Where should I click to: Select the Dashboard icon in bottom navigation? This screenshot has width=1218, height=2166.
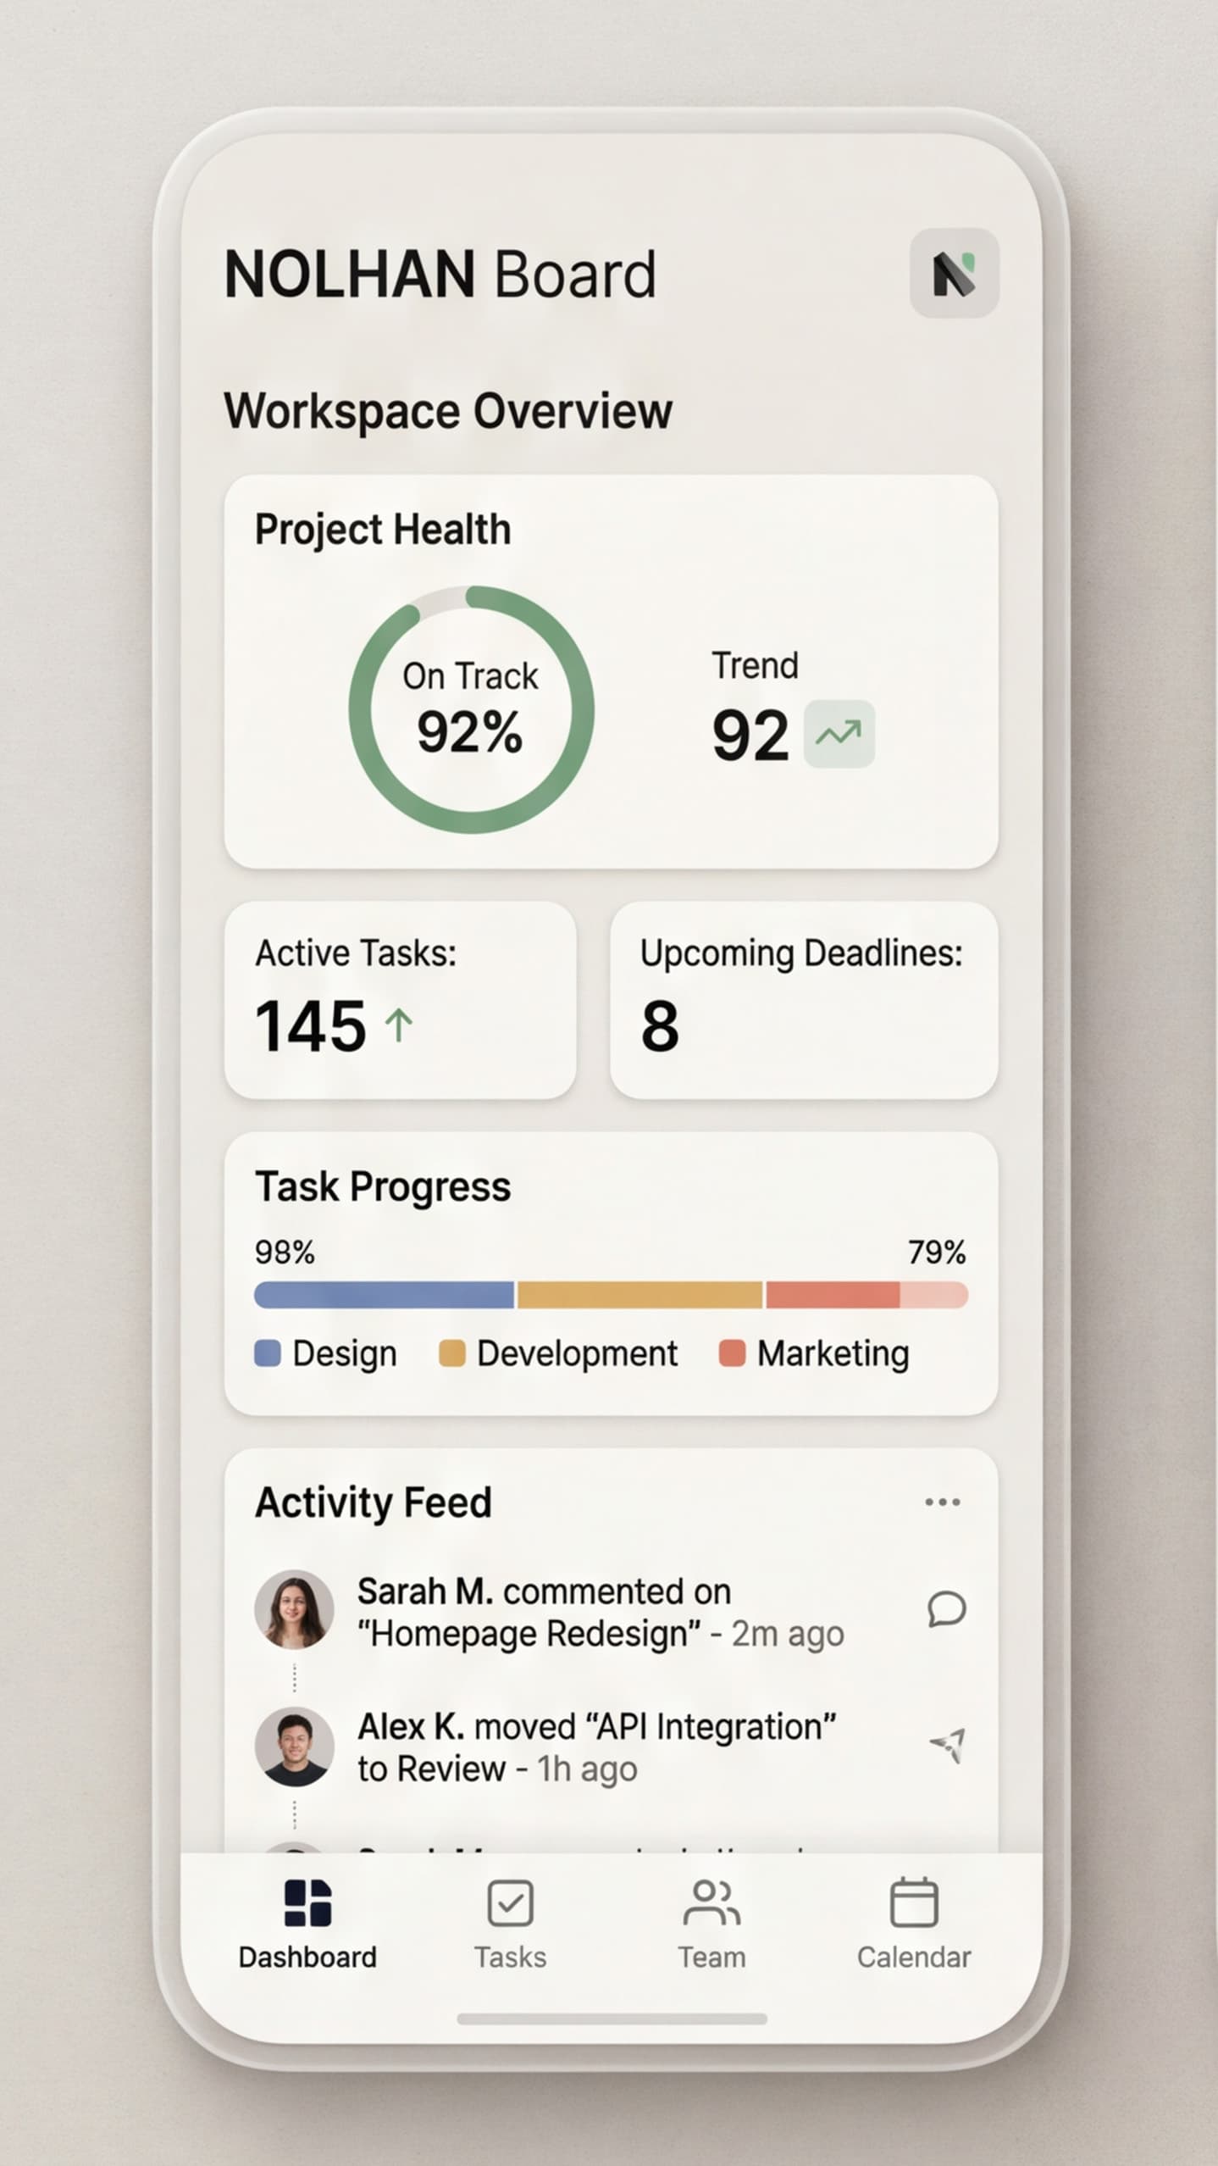tap(307, 1904)
